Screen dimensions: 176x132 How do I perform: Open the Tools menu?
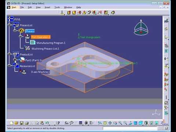click(57, 7)
